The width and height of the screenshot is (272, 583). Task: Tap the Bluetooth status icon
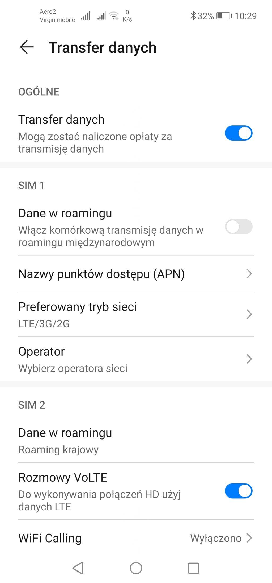point(193,16)
